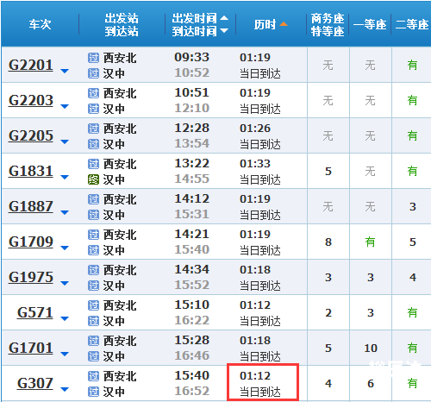Click the 过 icon beside G571's 汉中
The image size is (431, 402).
(93, 321)
